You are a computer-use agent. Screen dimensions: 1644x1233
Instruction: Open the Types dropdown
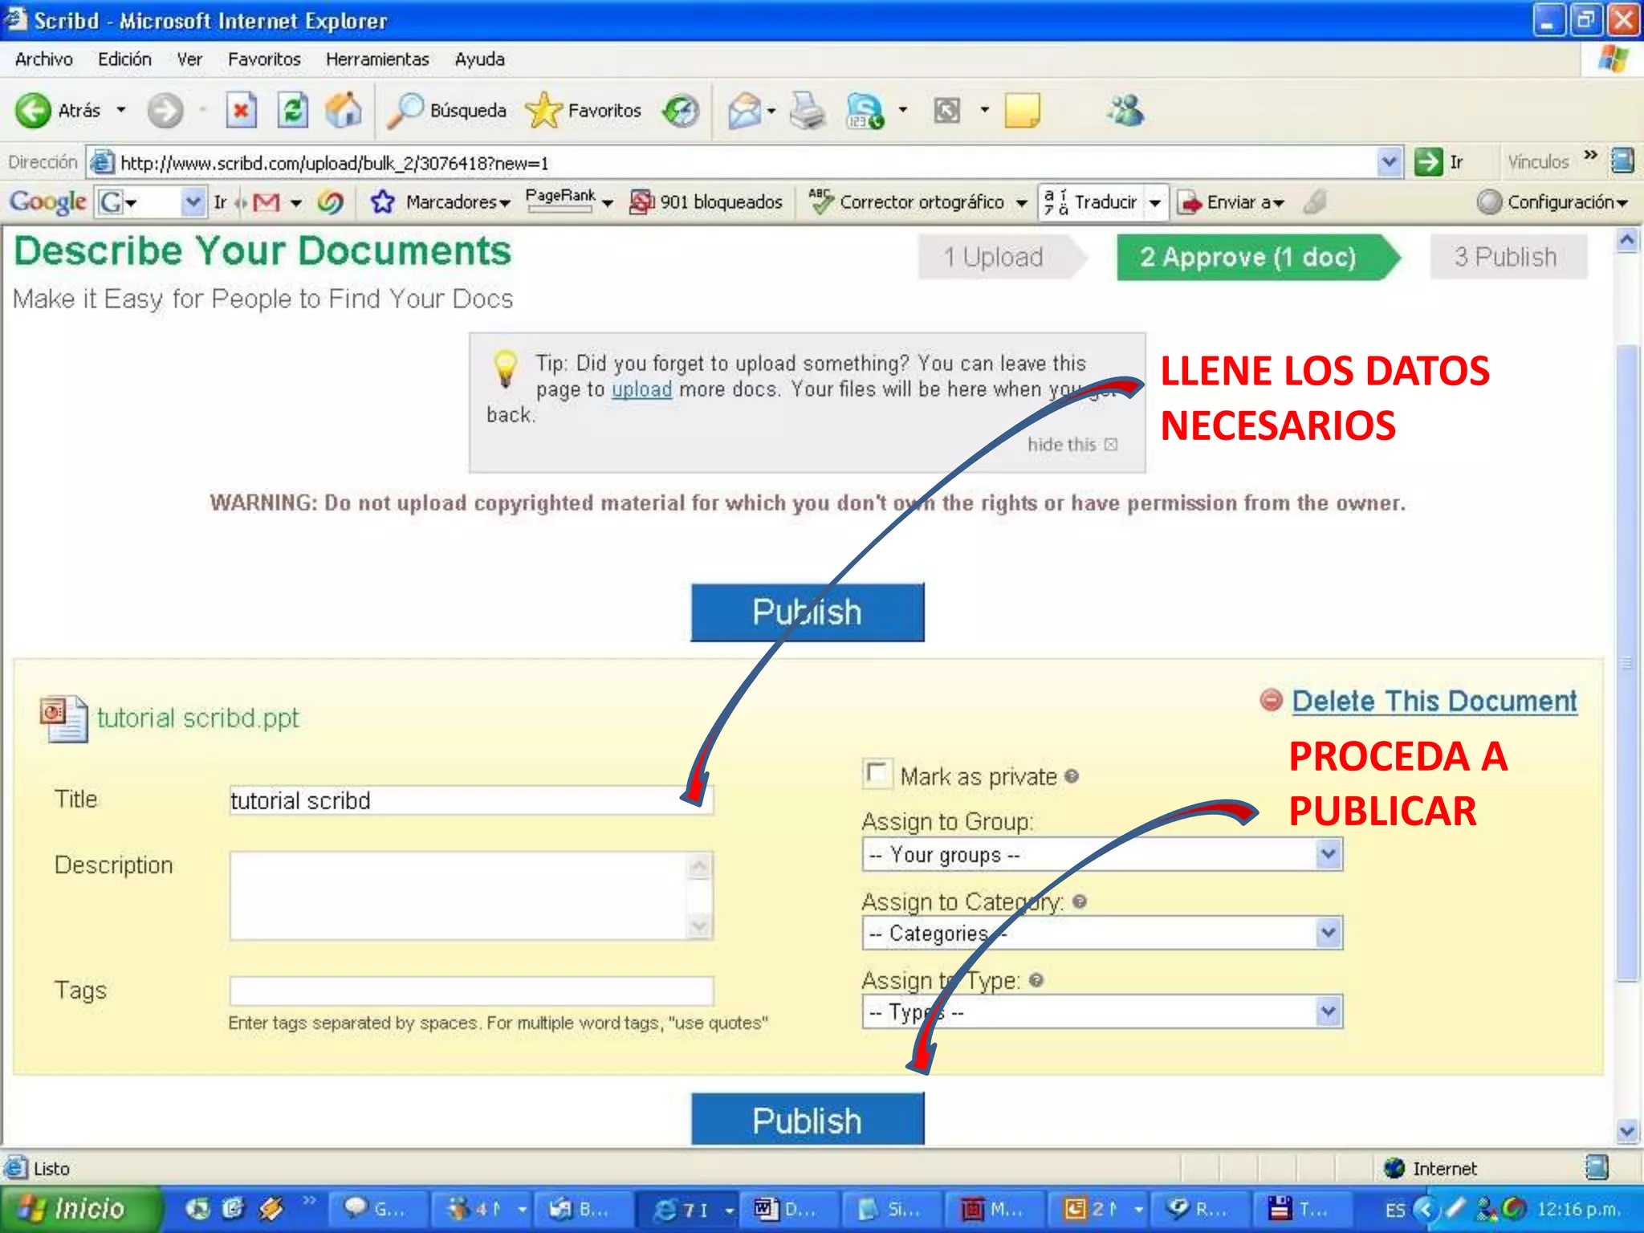tap(1102, 1011)
